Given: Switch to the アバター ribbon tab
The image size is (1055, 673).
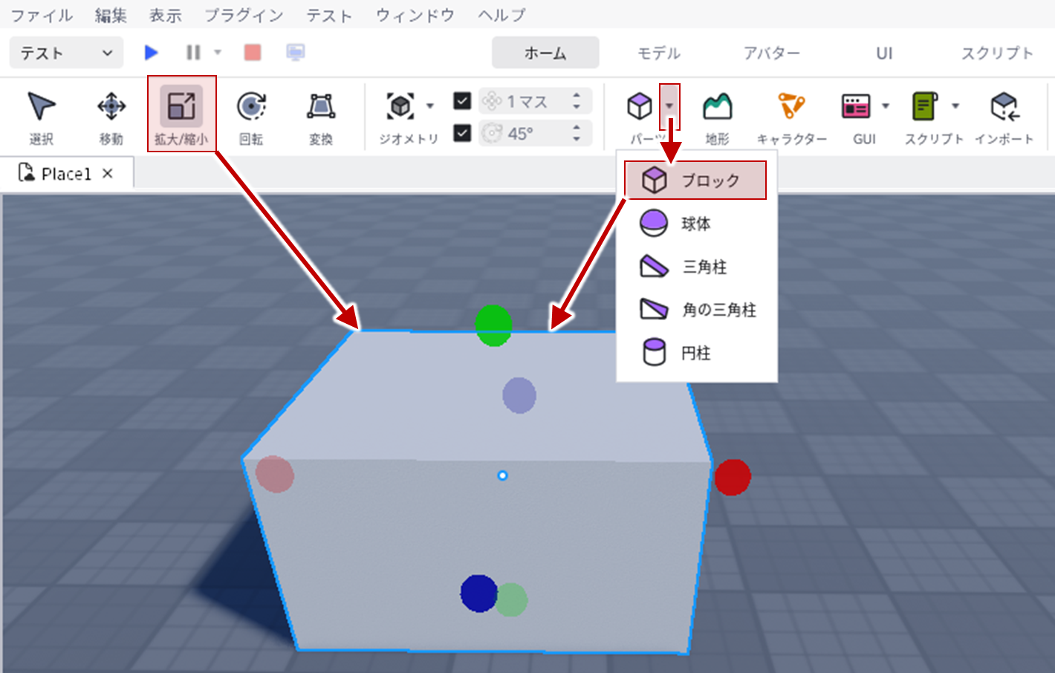Looking at the screenshot, I should pyautogui.click(x=772, y=53).
